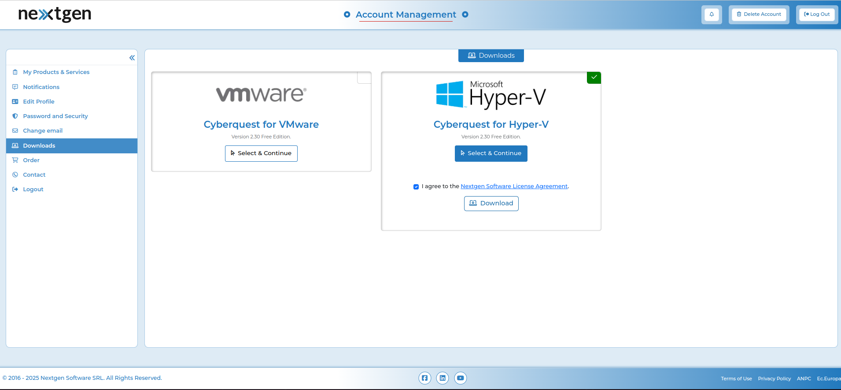This screenshot has width=841, height=390.
Task: Open the Privacy Policy footer link
Action: pyautogui.click(x=774, y=379)
